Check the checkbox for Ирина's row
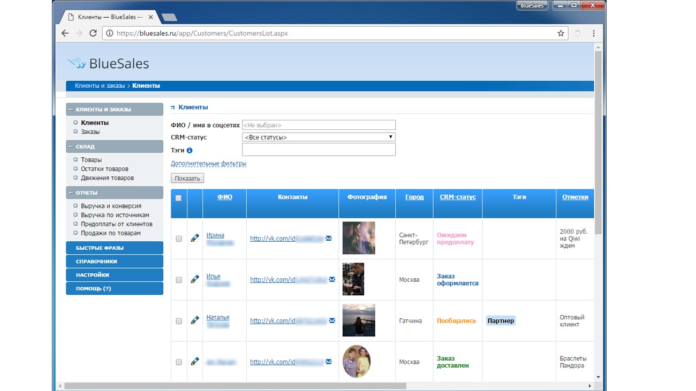The height and width of the screenshot is (391, 696). (179, 239)
